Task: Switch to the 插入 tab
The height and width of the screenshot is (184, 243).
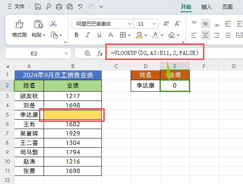Action: point(206,7)
